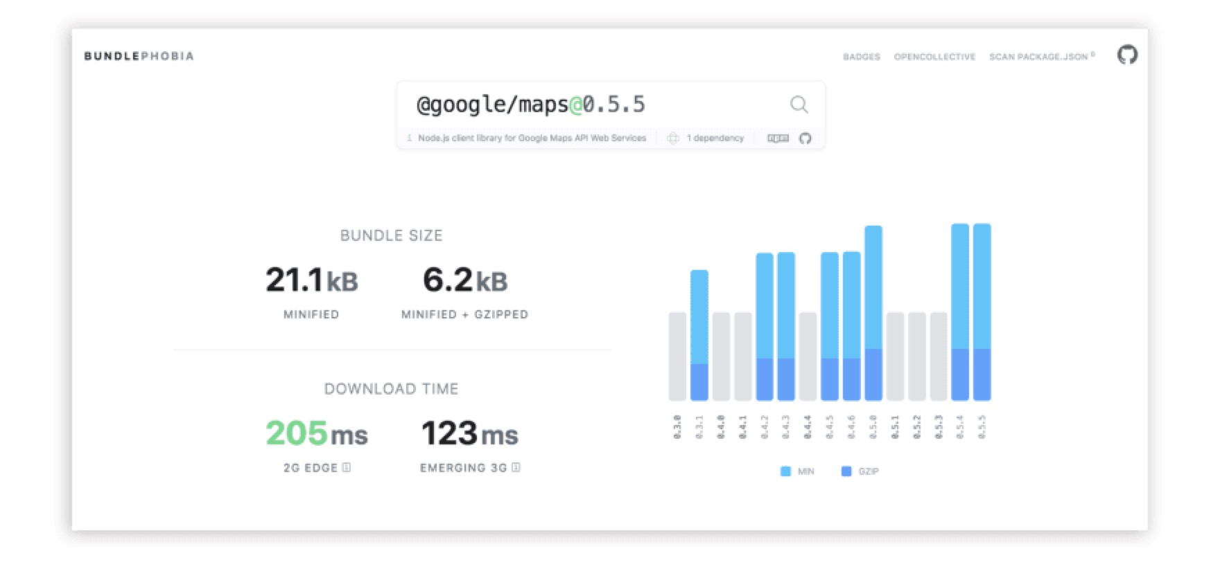1220x569 pixels.
Task: Click the '1 dependency' text
Action: (x=715, y=138)
